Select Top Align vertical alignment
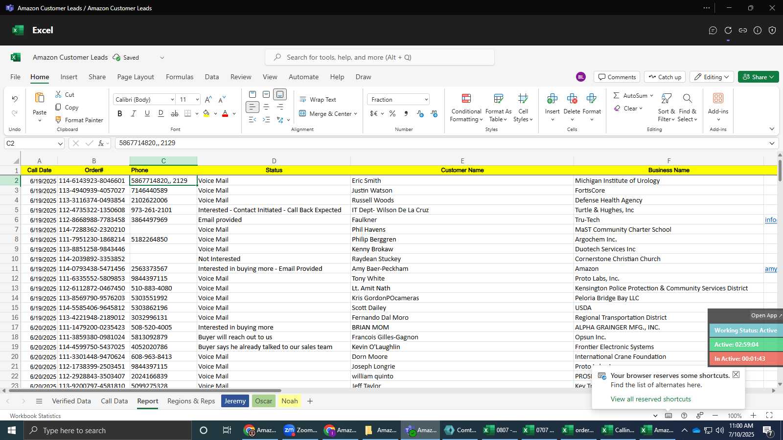 (253, 94)
